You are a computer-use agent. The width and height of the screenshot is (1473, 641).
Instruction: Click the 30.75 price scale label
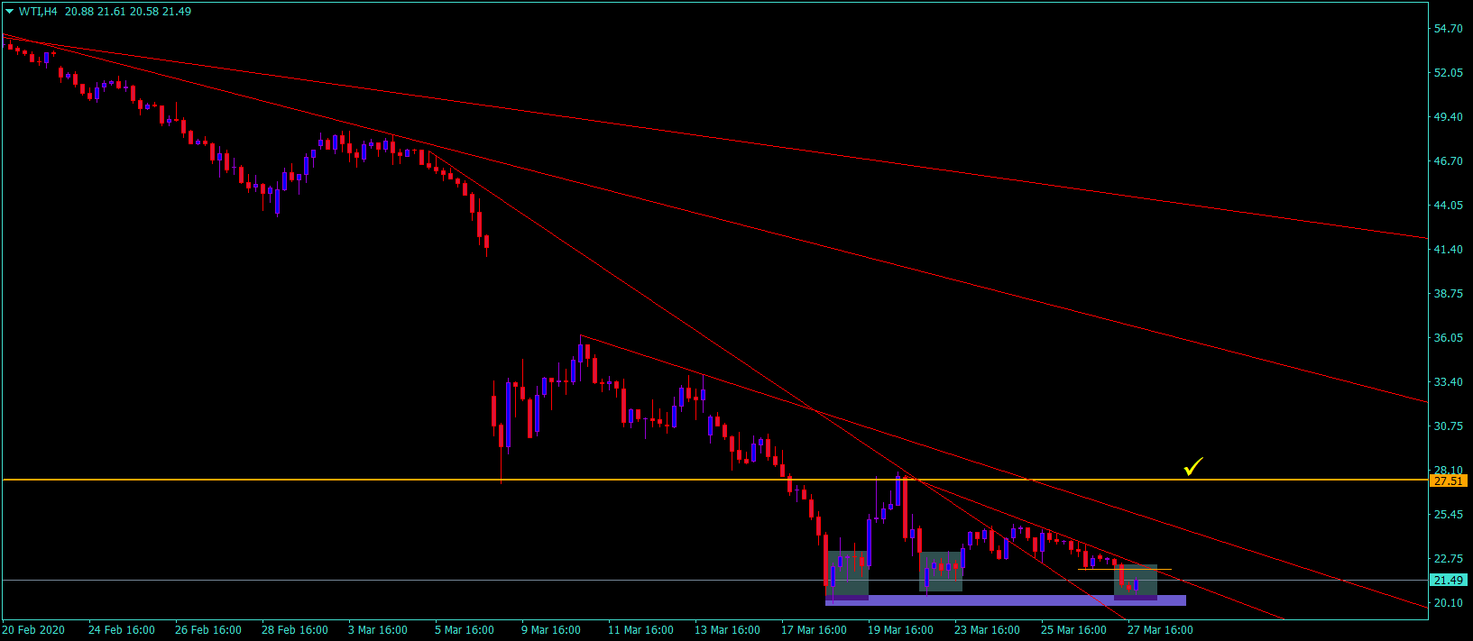pos(1448,426)
